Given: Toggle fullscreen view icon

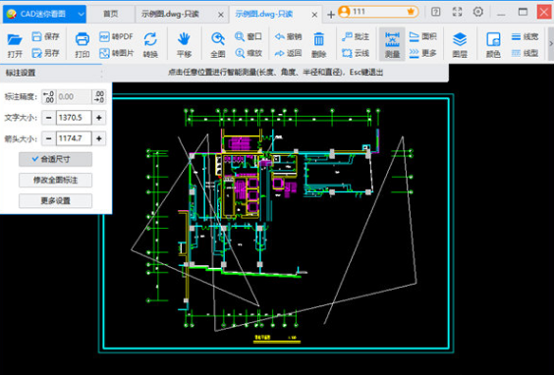Looking at the screenshot, I should pos(457,12).
